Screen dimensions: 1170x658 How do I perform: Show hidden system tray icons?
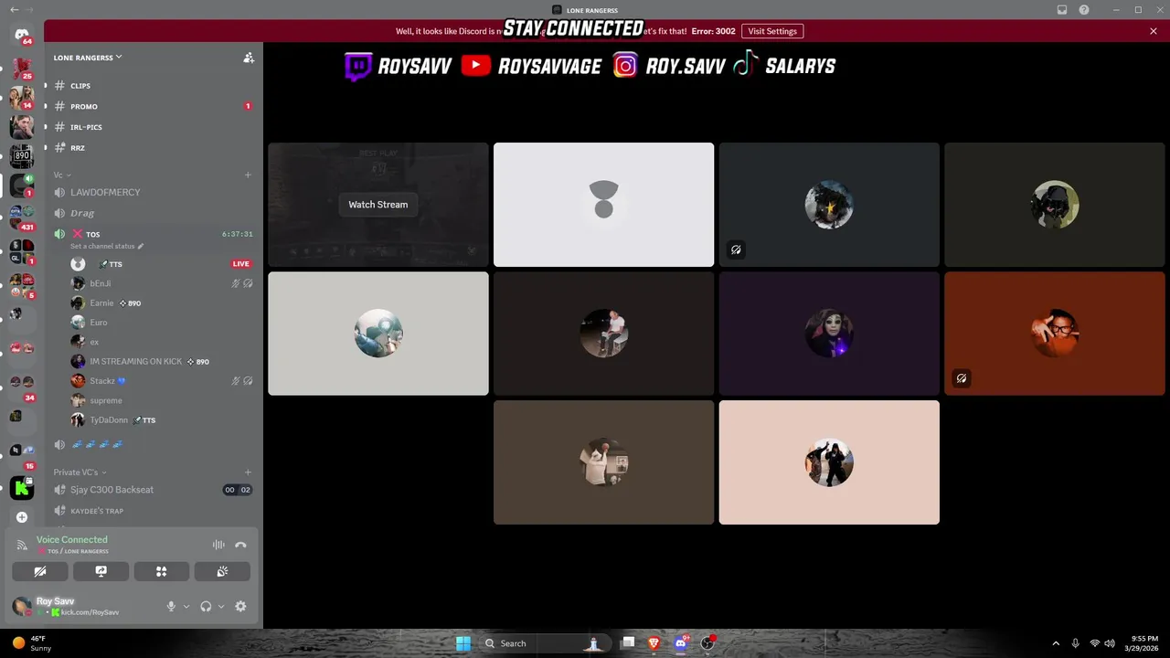pyautogui.click(x=1056, y=643)
